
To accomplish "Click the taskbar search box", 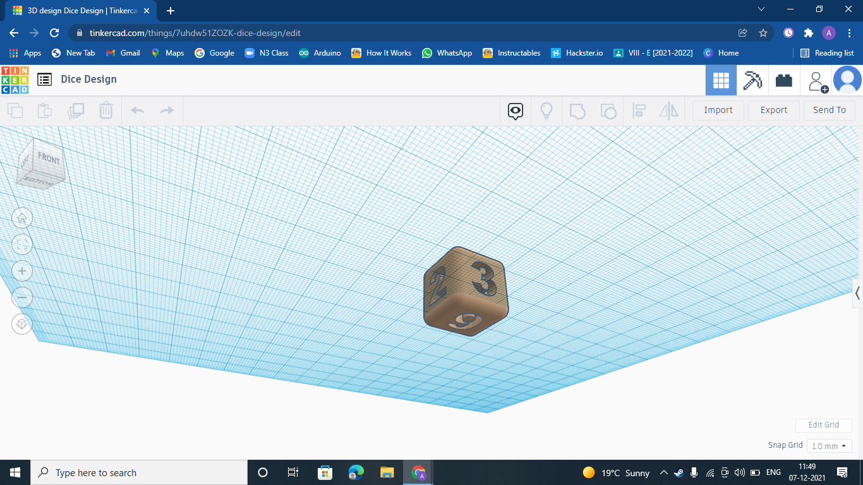I will coord(139,472).
